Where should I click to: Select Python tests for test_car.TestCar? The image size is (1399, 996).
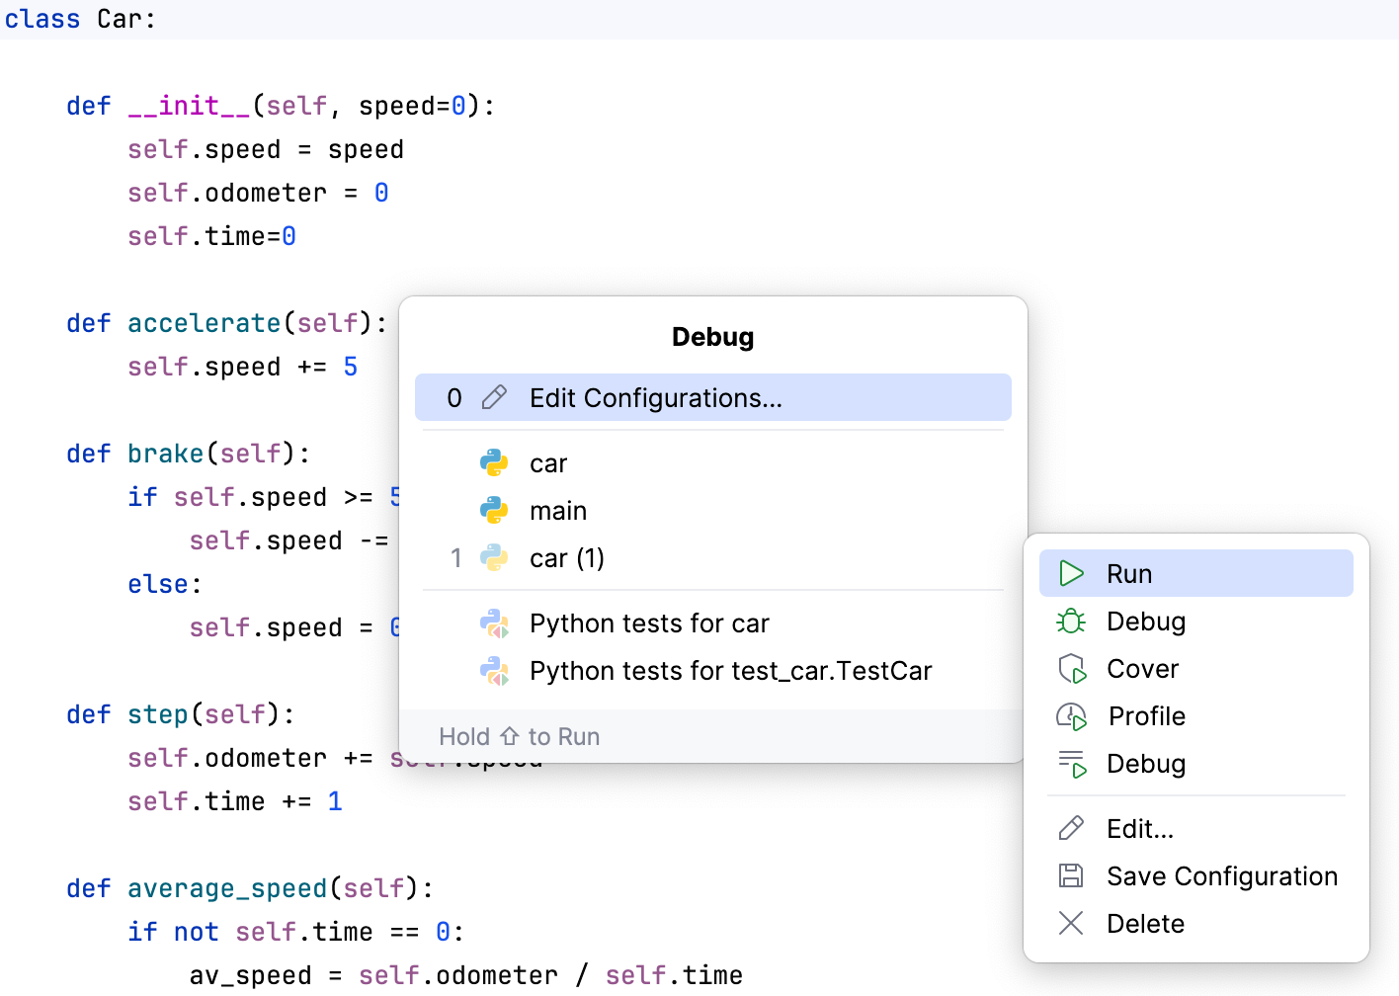point(731,670)
